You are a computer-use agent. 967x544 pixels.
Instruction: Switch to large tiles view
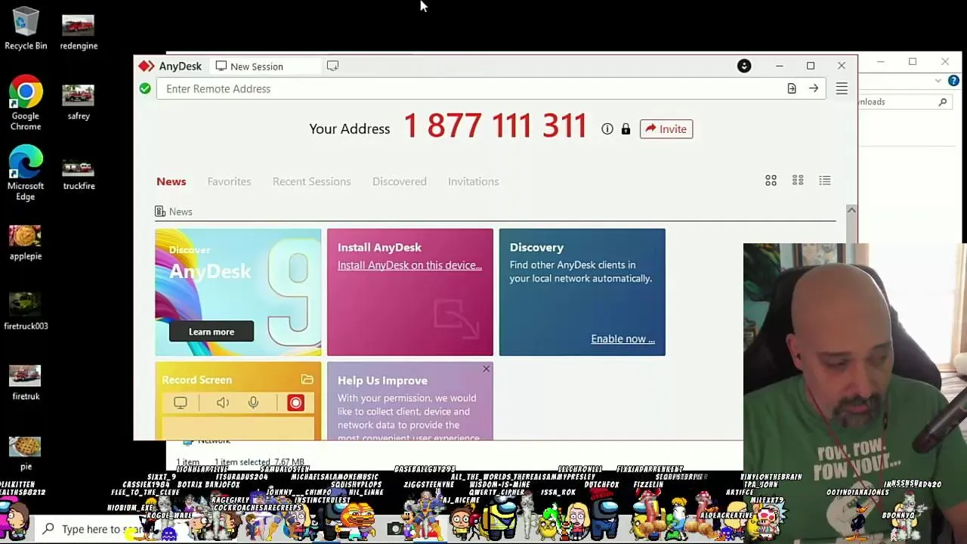click(x=771, y=181)
